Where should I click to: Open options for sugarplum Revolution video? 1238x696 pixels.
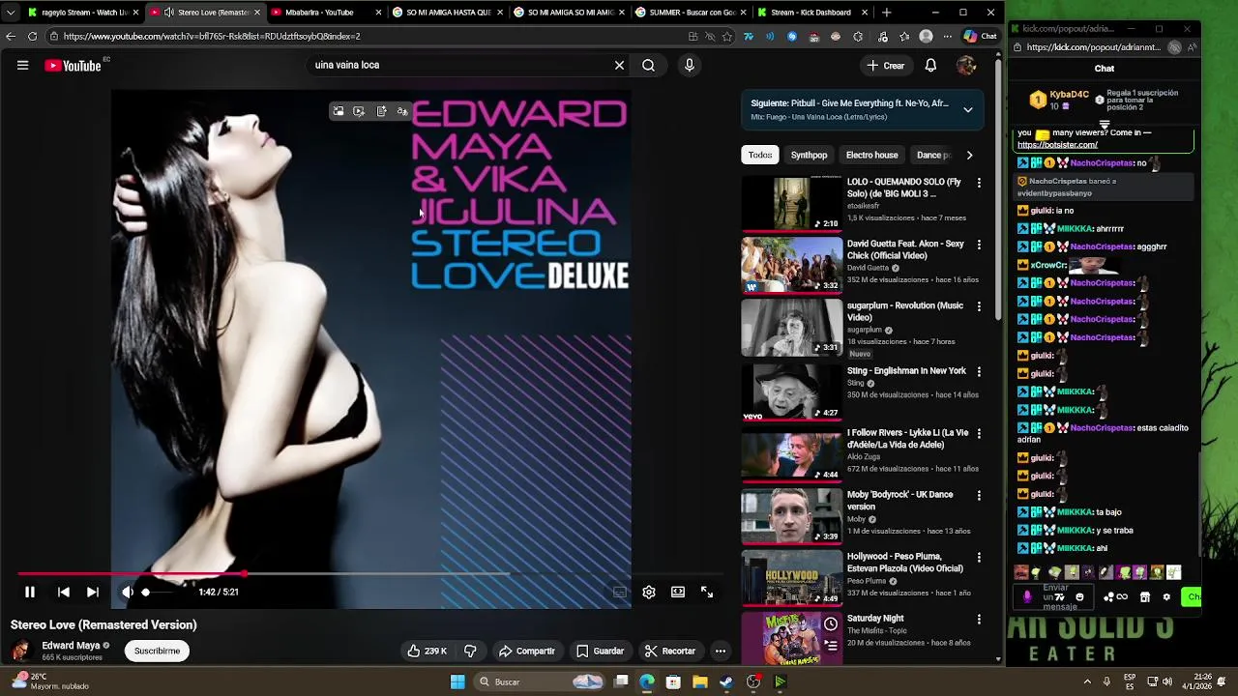[x=978, y=306]
